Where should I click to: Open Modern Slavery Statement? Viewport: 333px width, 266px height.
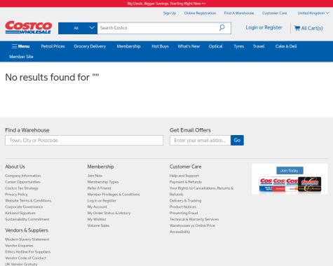[x=27, y=239]
